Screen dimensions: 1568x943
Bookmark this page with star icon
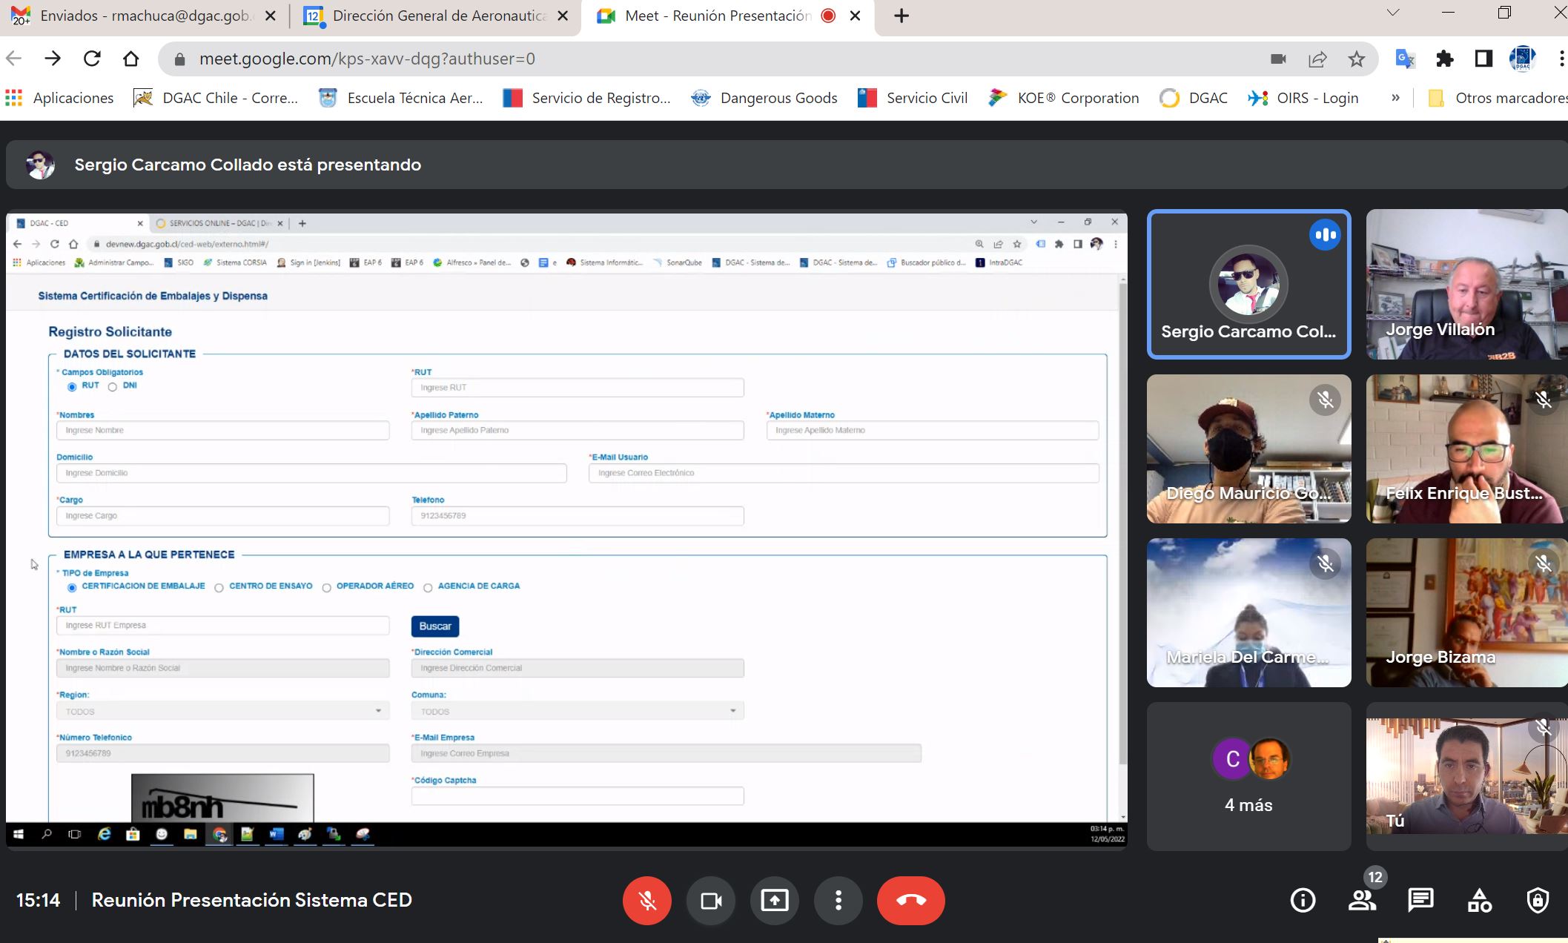[x=1357, y=59]
